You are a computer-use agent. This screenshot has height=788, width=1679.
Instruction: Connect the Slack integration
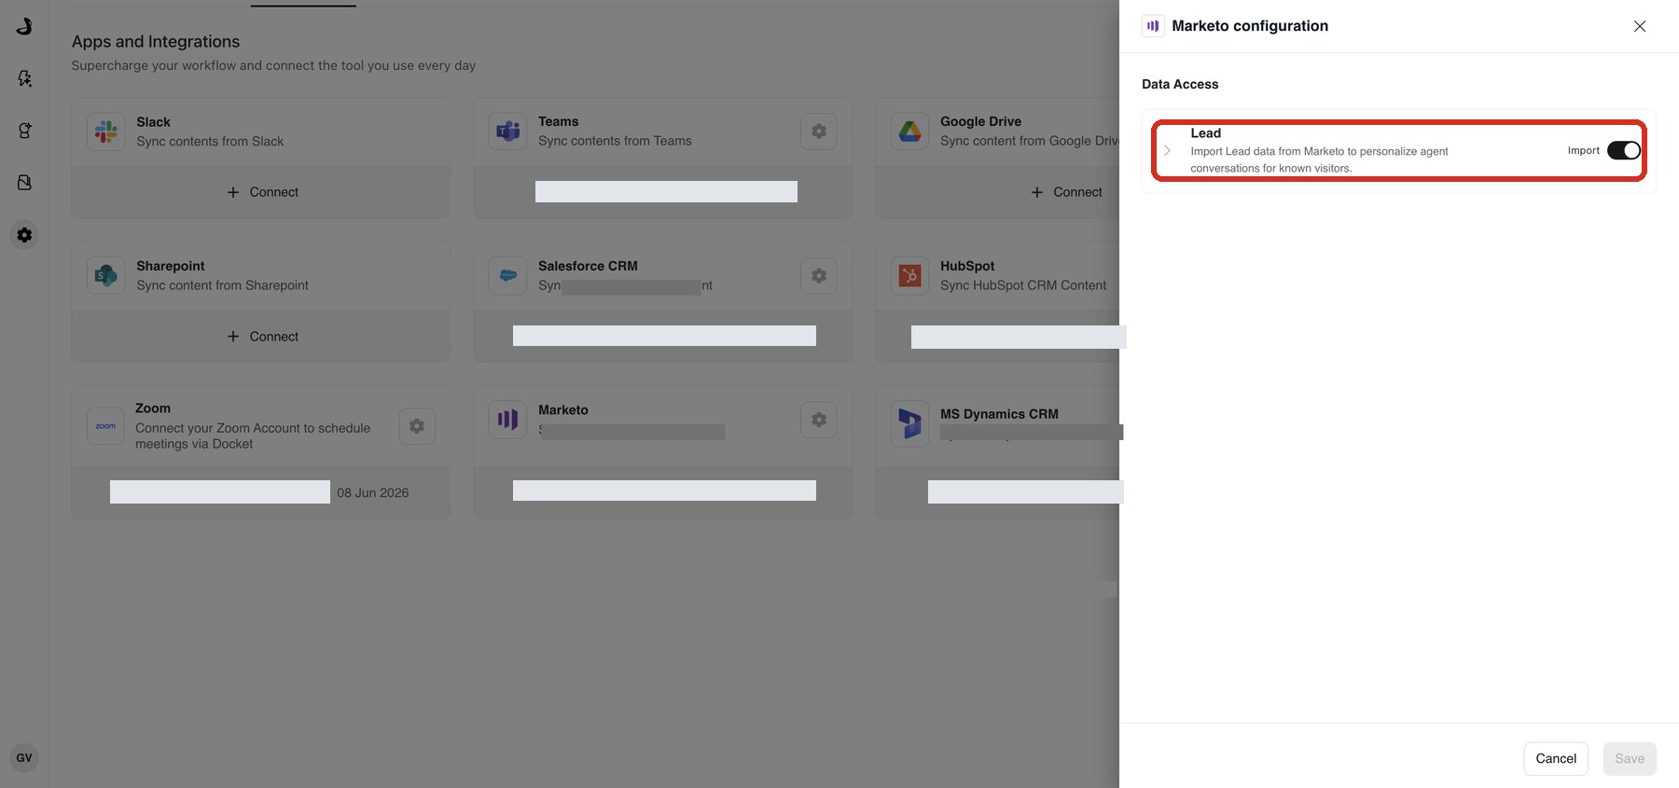[261, 192]
